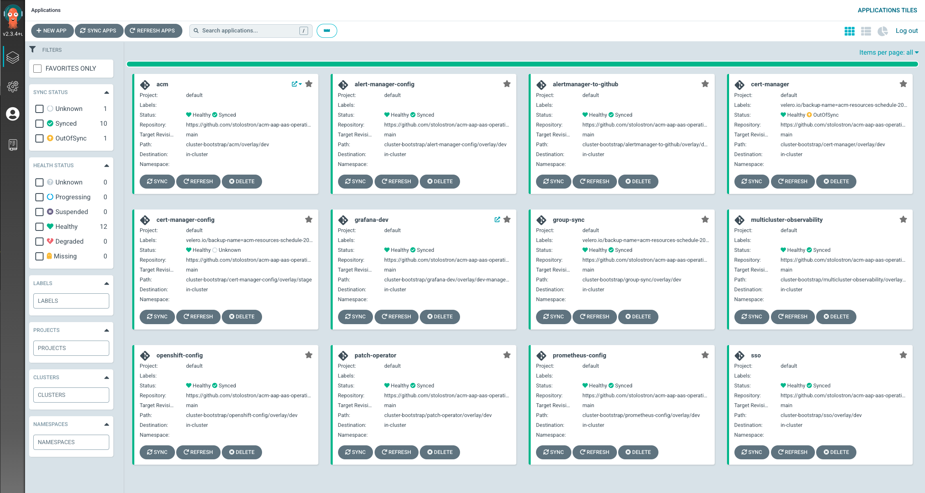Open acm external links dropdown
Screen dimensions: 925x493
tap(297, 84)
